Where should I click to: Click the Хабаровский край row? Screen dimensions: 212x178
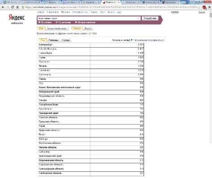click(91, 92)
